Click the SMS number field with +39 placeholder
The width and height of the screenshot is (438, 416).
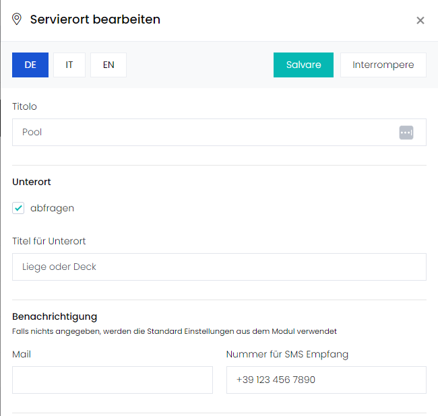click(326, 380)
